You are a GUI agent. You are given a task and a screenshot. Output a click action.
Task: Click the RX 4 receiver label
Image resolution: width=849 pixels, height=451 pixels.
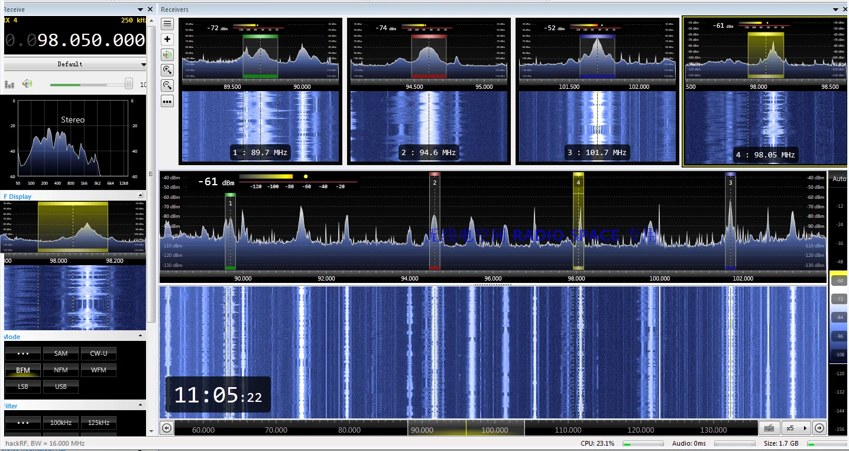tap(10, 20)
